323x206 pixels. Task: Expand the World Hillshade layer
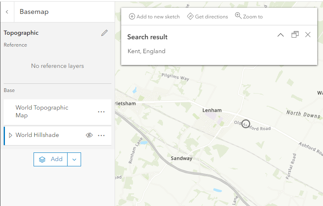tap(10, 135)
